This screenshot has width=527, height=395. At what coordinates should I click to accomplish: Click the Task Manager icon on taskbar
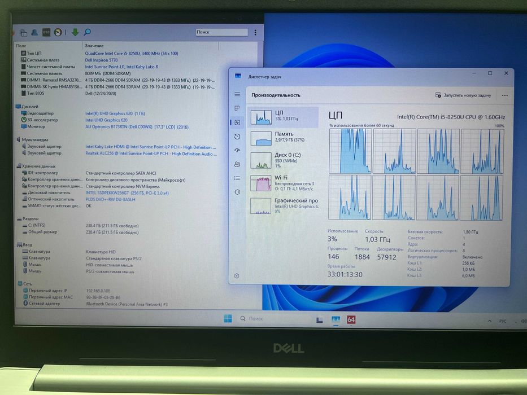(336, 319)
